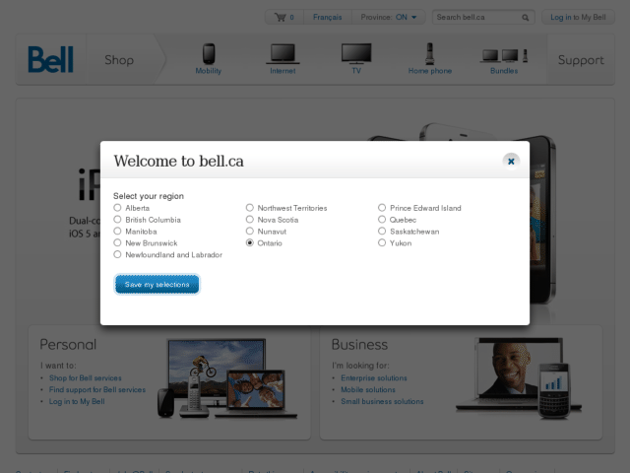Viewport: 630px width, 473px height.
Task: Choose British Columbia as region
Action: pyautogui.click(x=117, y=220)
